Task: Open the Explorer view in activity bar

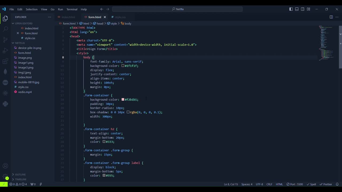Action: pyautogui.click(x=5, y=18)
